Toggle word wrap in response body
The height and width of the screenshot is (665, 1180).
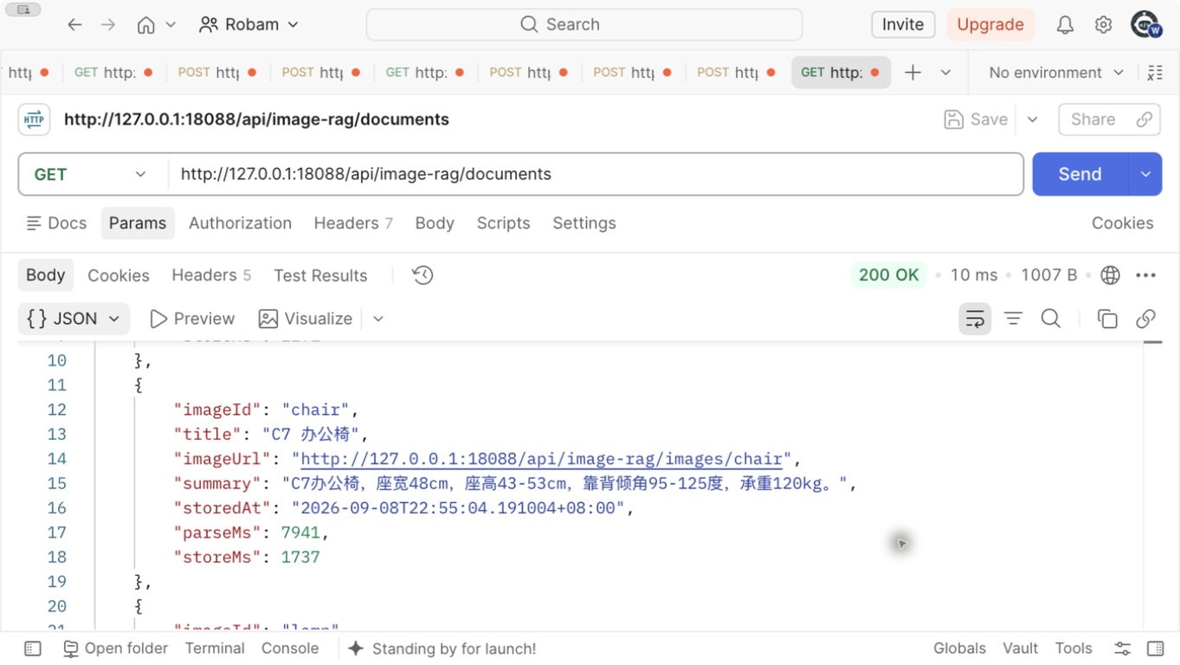[x=975, y=319]
